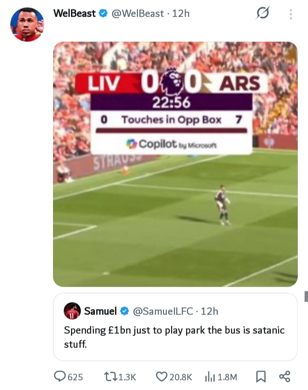The height and width of the screenshot is (390, 308).
Task: Click the Samuel display name in quote
Action: click(100, 311)
